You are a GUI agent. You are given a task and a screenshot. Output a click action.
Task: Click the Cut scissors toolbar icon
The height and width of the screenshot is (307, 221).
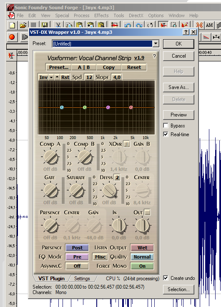pyautogui.click(x=58, y=25)
